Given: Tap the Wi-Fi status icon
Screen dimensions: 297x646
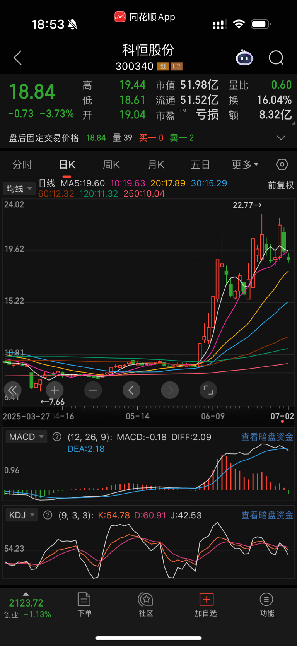Looking at the screenshot, I should pyautogui.click(x=239, y=24).
